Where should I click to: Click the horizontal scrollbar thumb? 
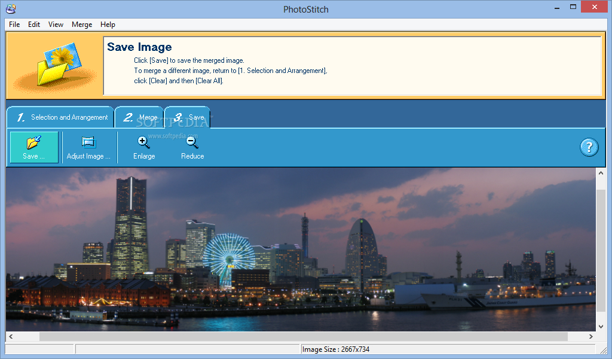pos(303,336)
